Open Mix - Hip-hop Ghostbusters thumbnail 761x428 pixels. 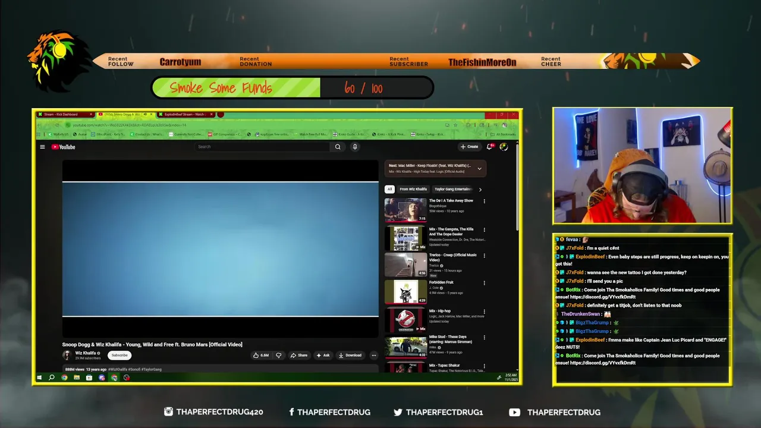[x=405, y=320]
